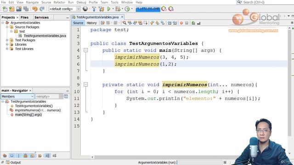294x165 pixels.
Task: Click the Profile Project clock icon
Action: click(127, 9)
